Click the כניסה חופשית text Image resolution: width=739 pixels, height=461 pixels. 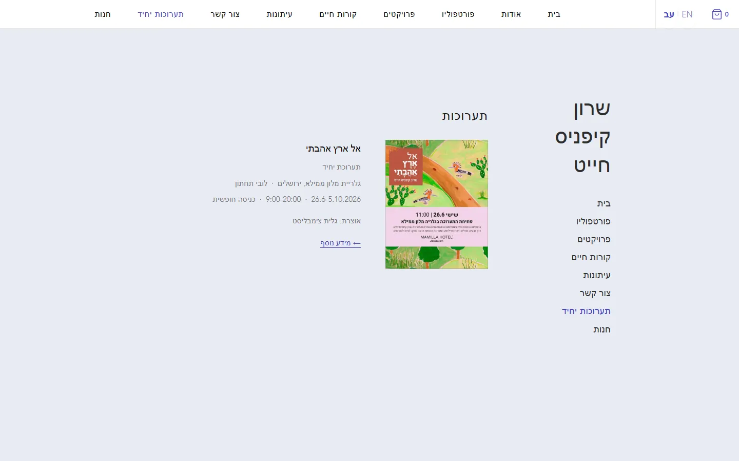pos(234,199)
